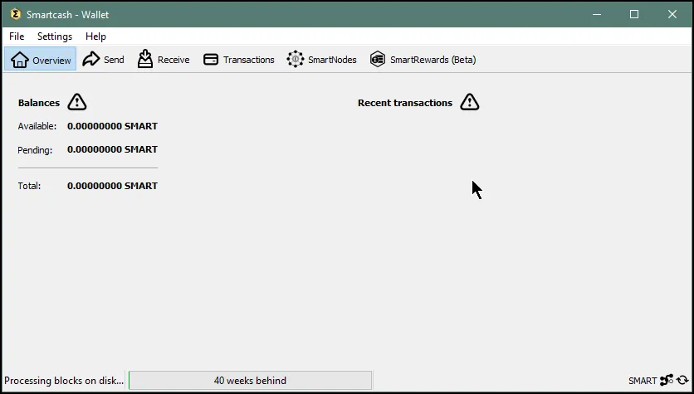Switch to the Send tab
The height and width of the screenshot is (394, 694).
(x=103, y=59)
